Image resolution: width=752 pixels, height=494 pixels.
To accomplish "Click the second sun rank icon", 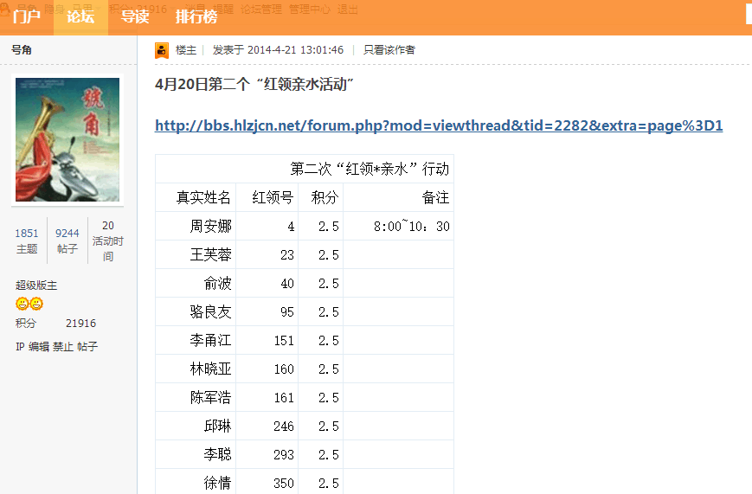I will pos(36,305).
